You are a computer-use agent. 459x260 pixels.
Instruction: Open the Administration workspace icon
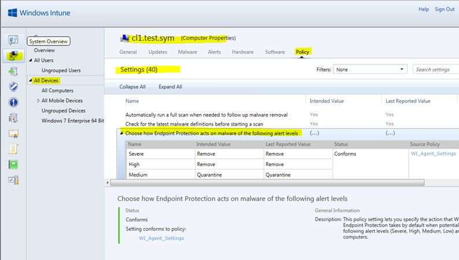coord(13,180)
